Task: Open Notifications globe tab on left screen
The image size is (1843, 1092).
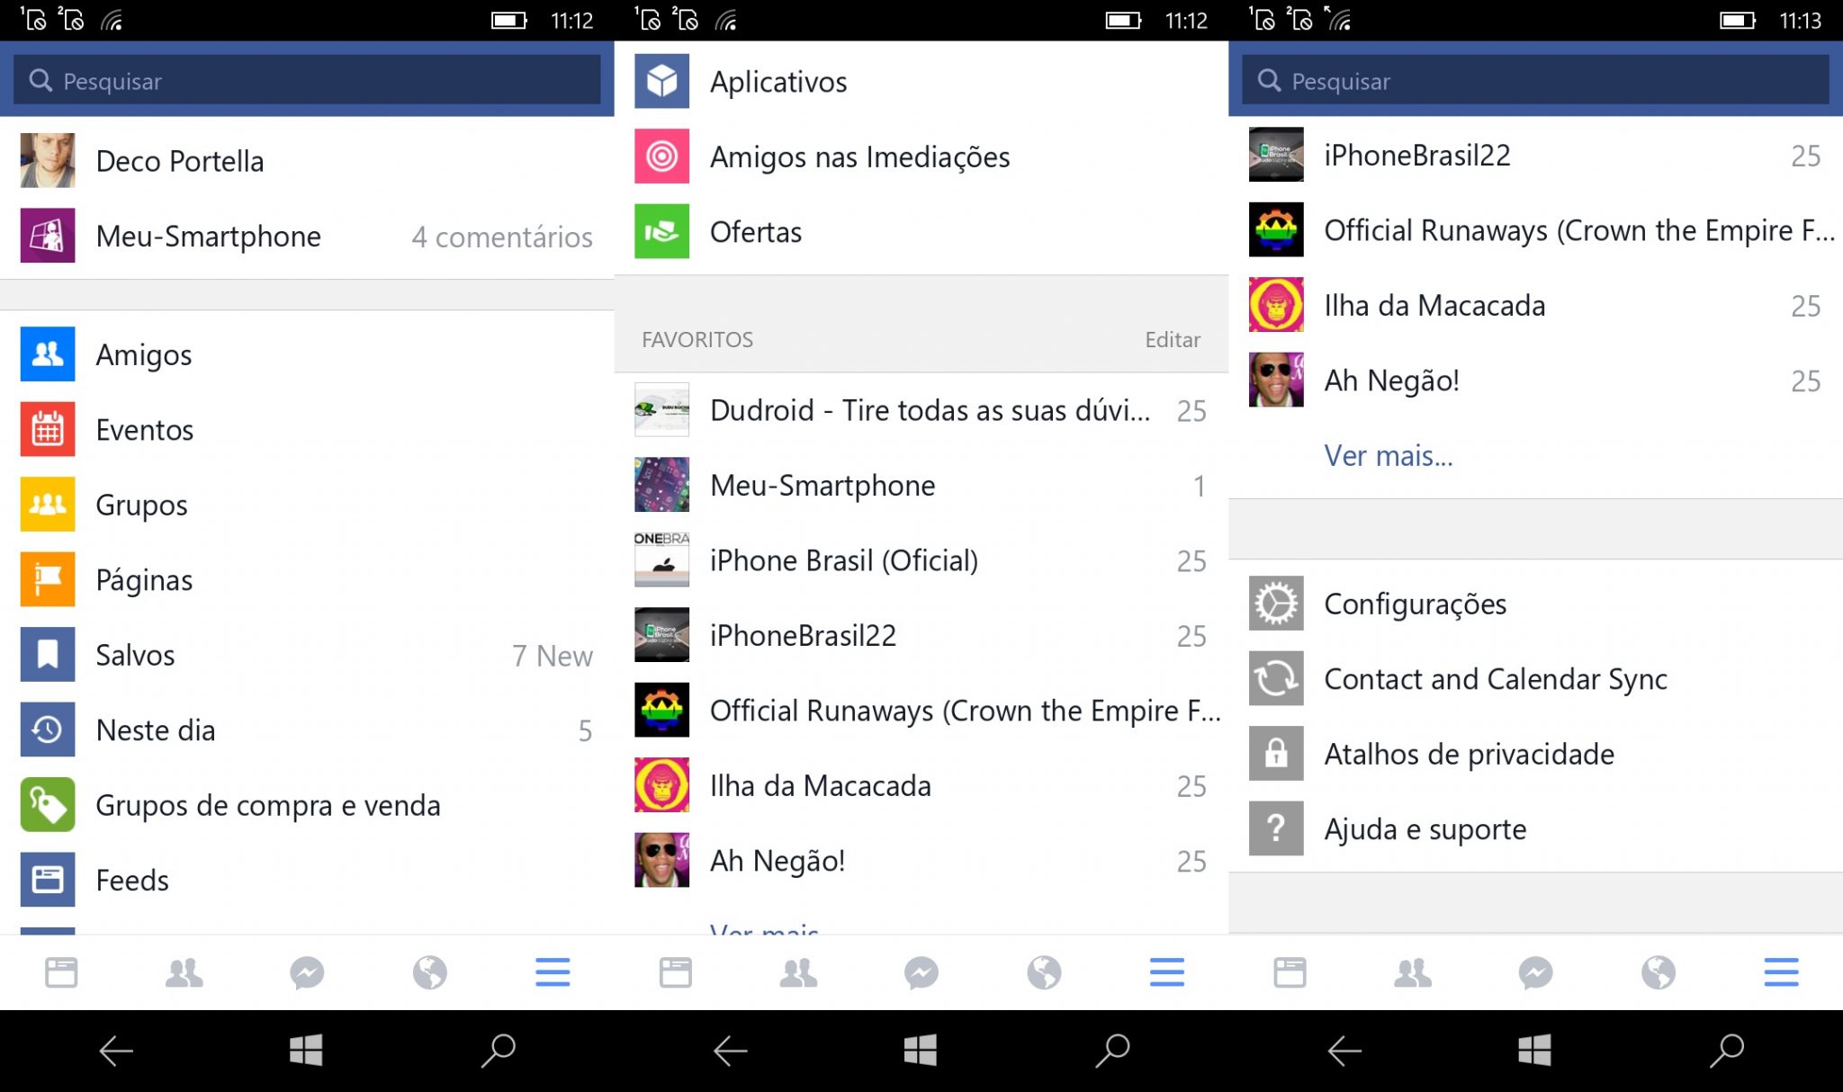Action: [430, 972]
